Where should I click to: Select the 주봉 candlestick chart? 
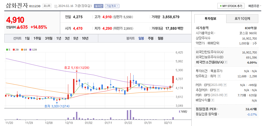click(x=151, y=38)
